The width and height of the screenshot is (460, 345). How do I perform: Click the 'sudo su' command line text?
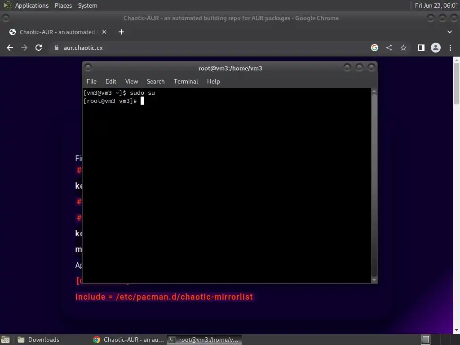[142, 93]
